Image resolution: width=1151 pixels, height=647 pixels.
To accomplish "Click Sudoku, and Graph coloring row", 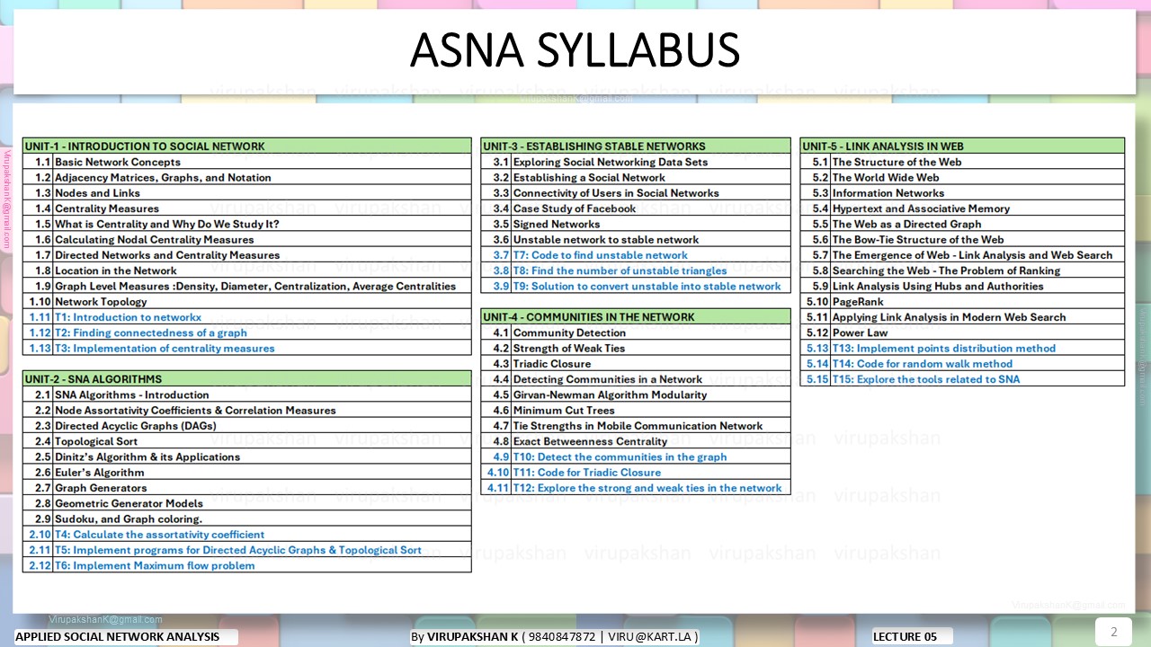I will coord(247,518).
